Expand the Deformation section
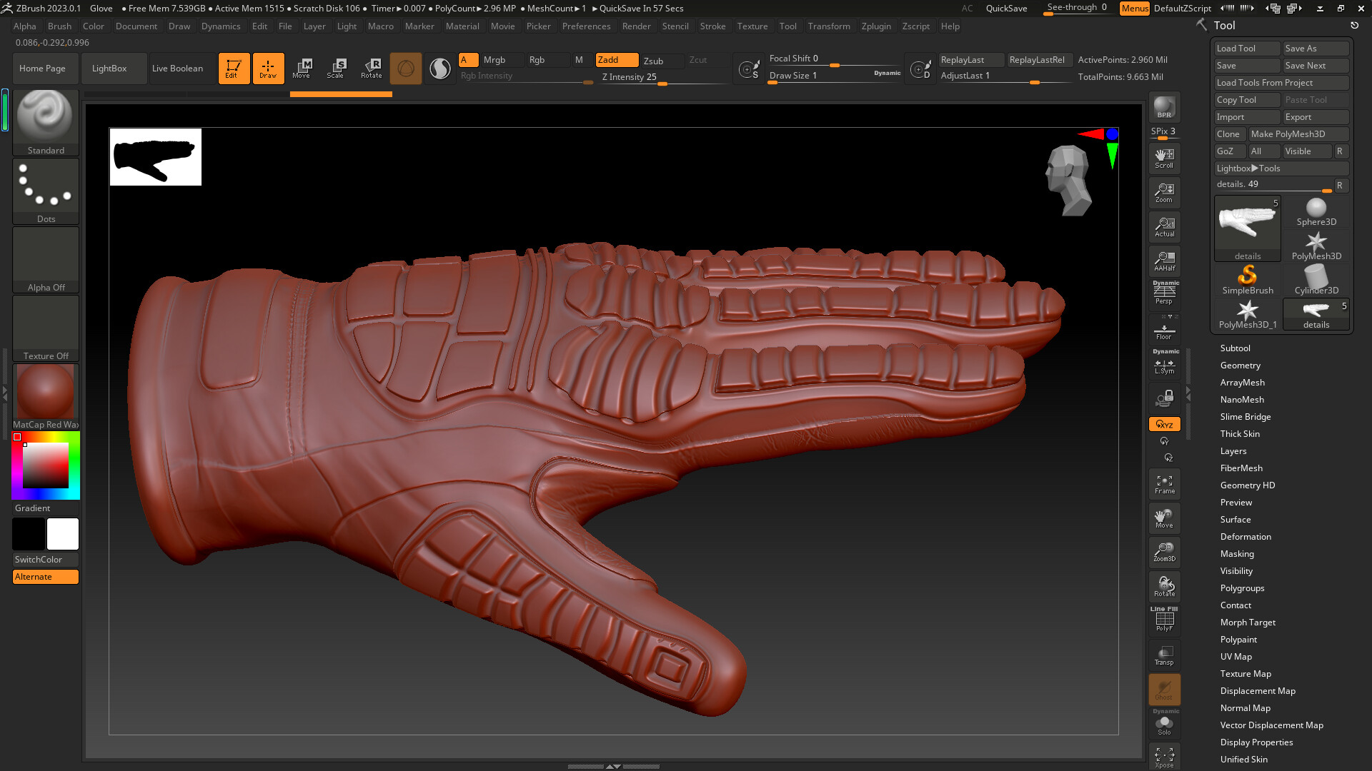The height and width of the screenshot is (771, 1372). 1245,537
